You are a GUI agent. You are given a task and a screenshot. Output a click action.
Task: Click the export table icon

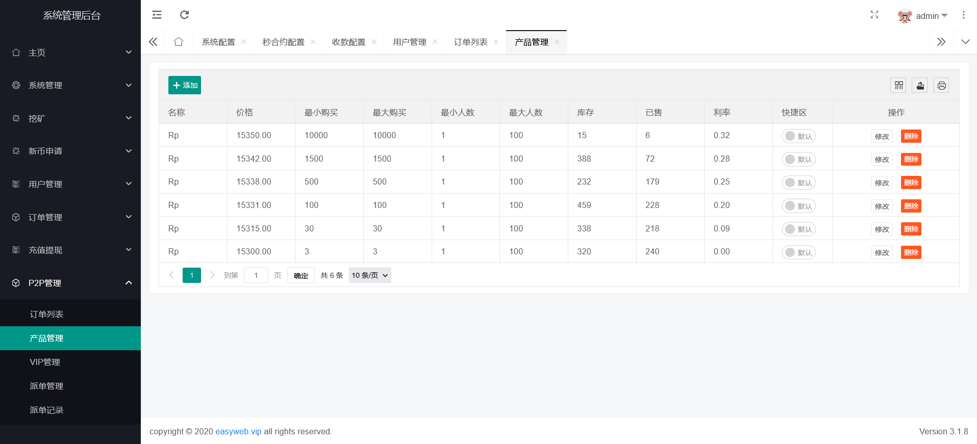point(920,85)
